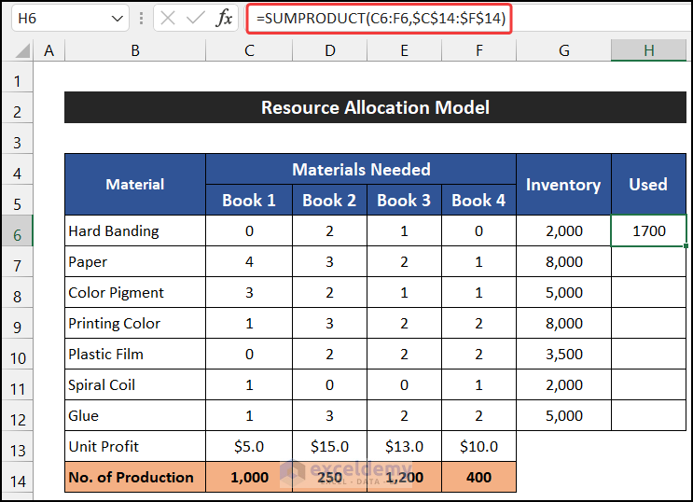
Task: Click the Book 1 production cell 1,000
Action: pyautogui.click(x=248, y=478)
